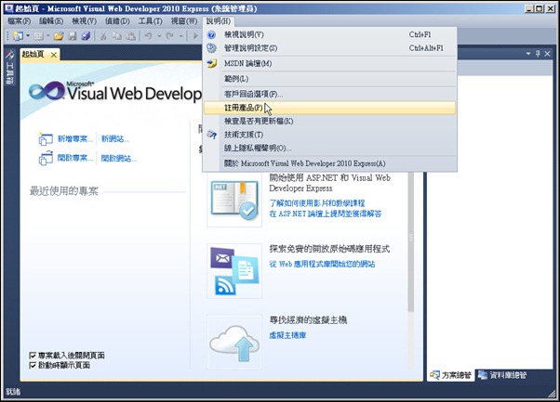Expand the New Project dropdown arrow
The height and width of the screenshot is (402, 560).
28,36
